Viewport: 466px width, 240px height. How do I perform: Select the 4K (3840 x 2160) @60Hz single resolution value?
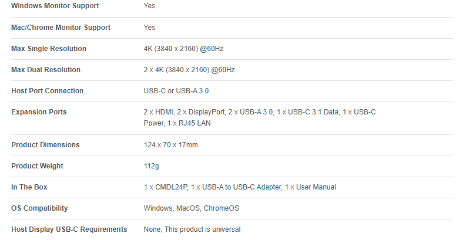tap(183, 49)
